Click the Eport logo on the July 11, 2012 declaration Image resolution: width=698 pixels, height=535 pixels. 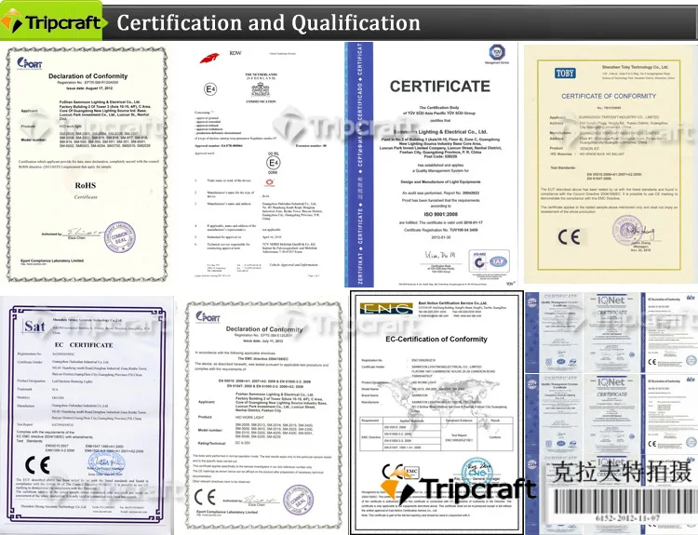coord(208,316)
